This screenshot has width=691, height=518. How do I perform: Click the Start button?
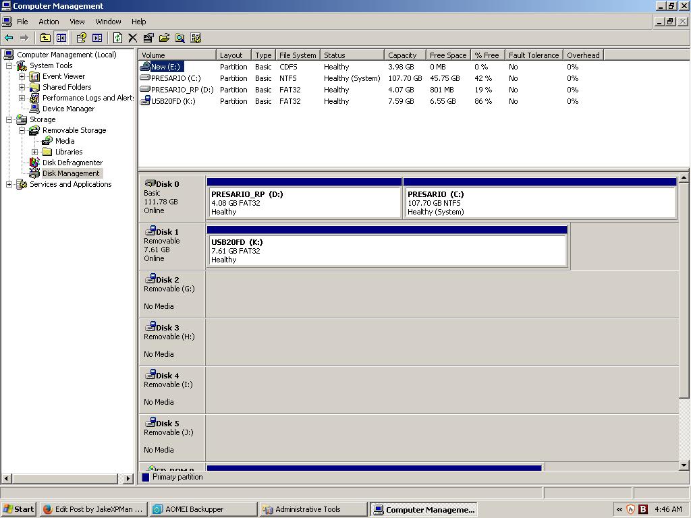tap(19, 509)
